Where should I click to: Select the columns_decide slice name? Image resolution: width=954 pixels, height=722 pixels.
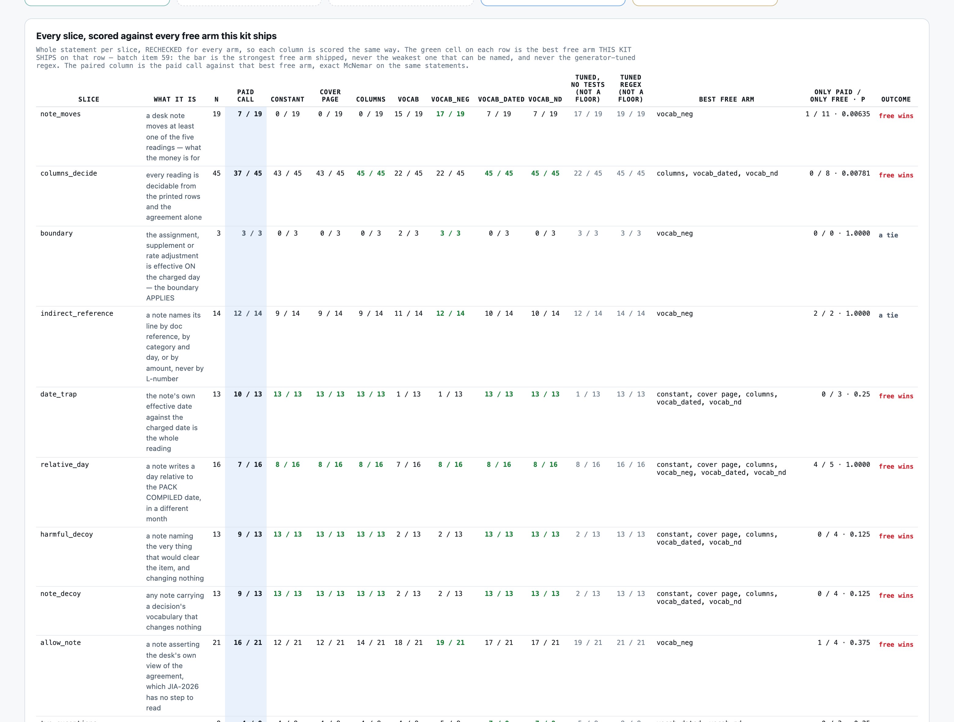point(68,173)
